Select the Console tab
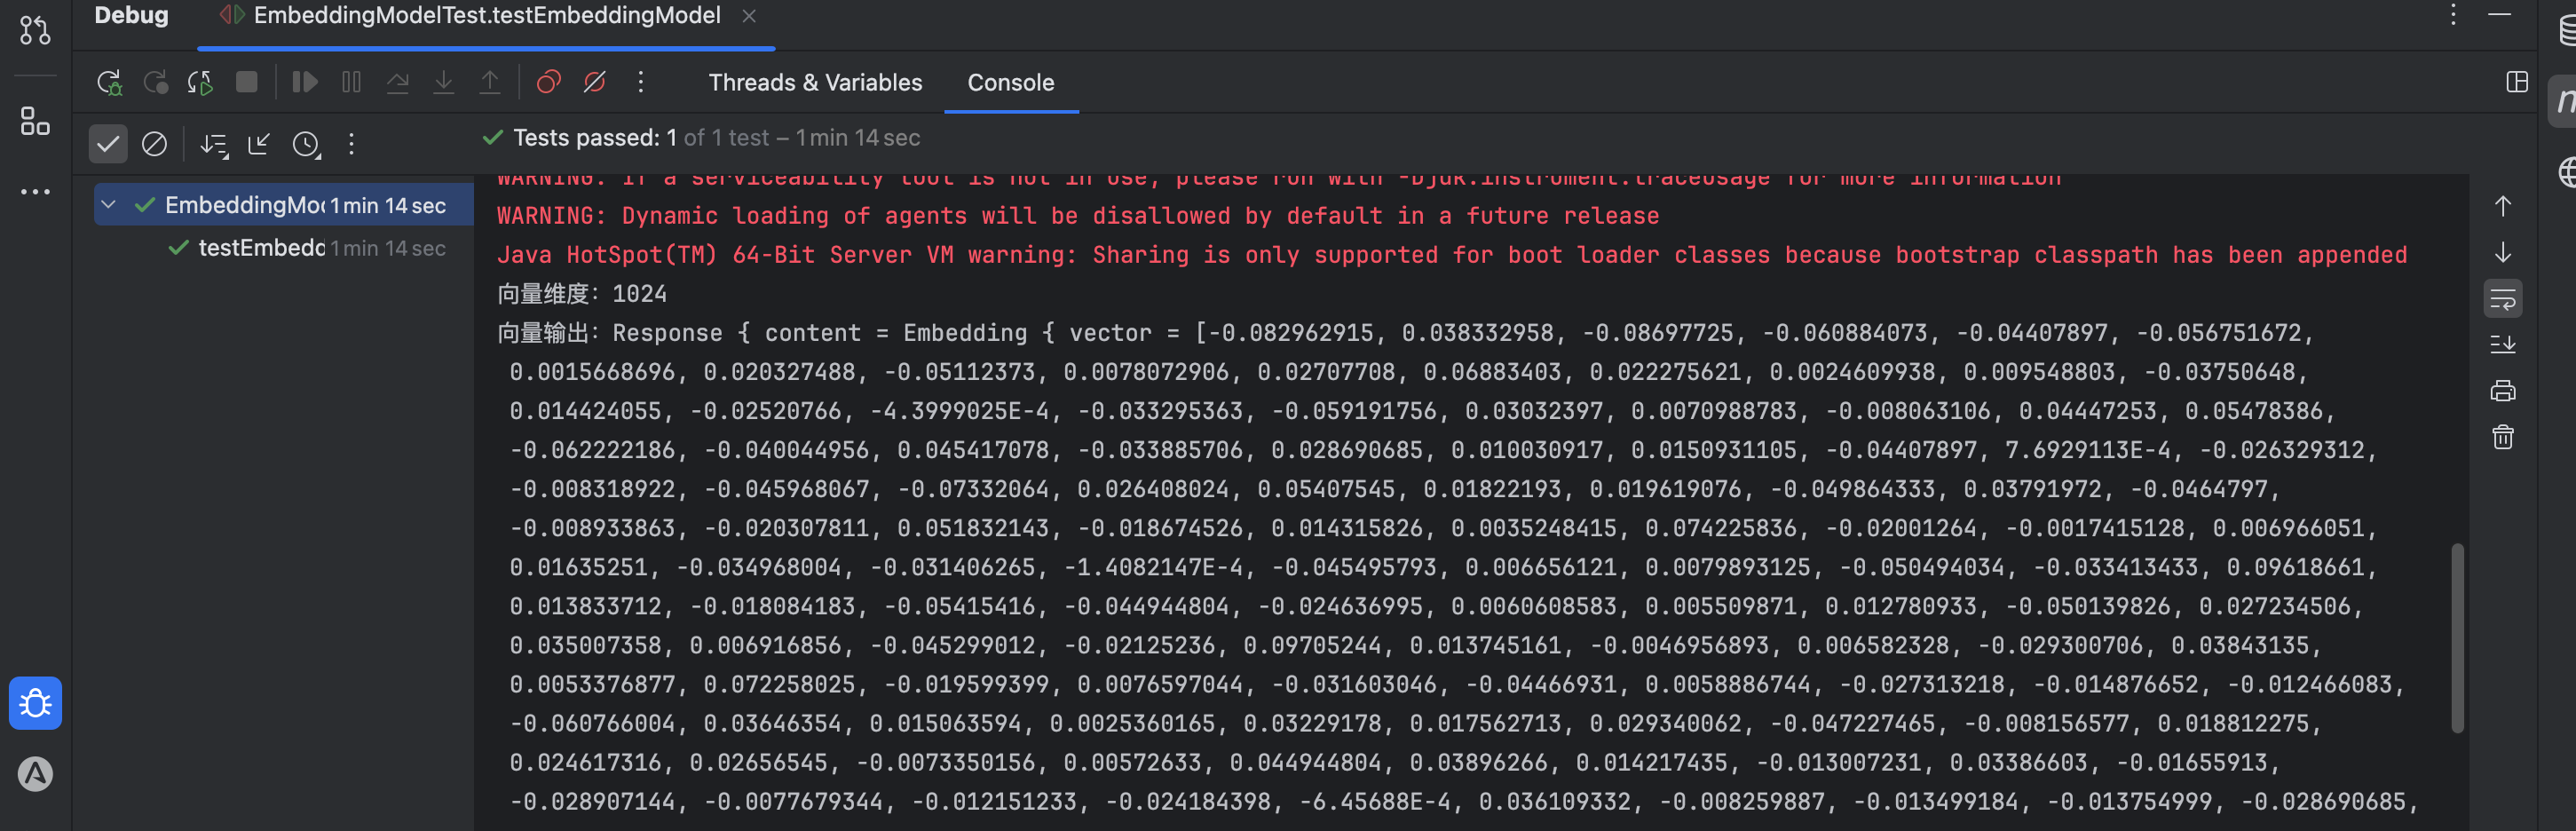Viewport: 2576px width, 831px height. click(x=1010, y=82)
